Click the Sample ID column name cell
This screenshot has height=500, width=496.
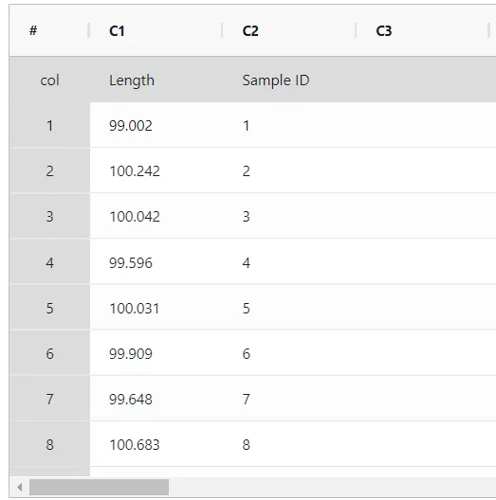pyautogui.click(x=290, y=80)
